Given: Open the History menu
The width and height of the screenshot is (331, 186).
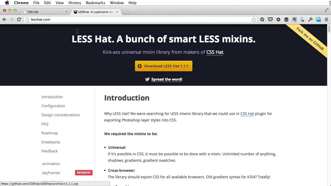Looking at the screenshot, I should pyautogui.click(x=75, y=3).
